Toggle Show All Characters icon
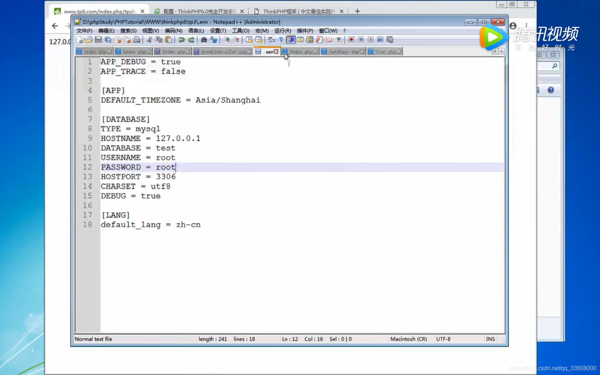Image resolution: width=600 pixels, height=375 pixels. click(x=281, y=40)
